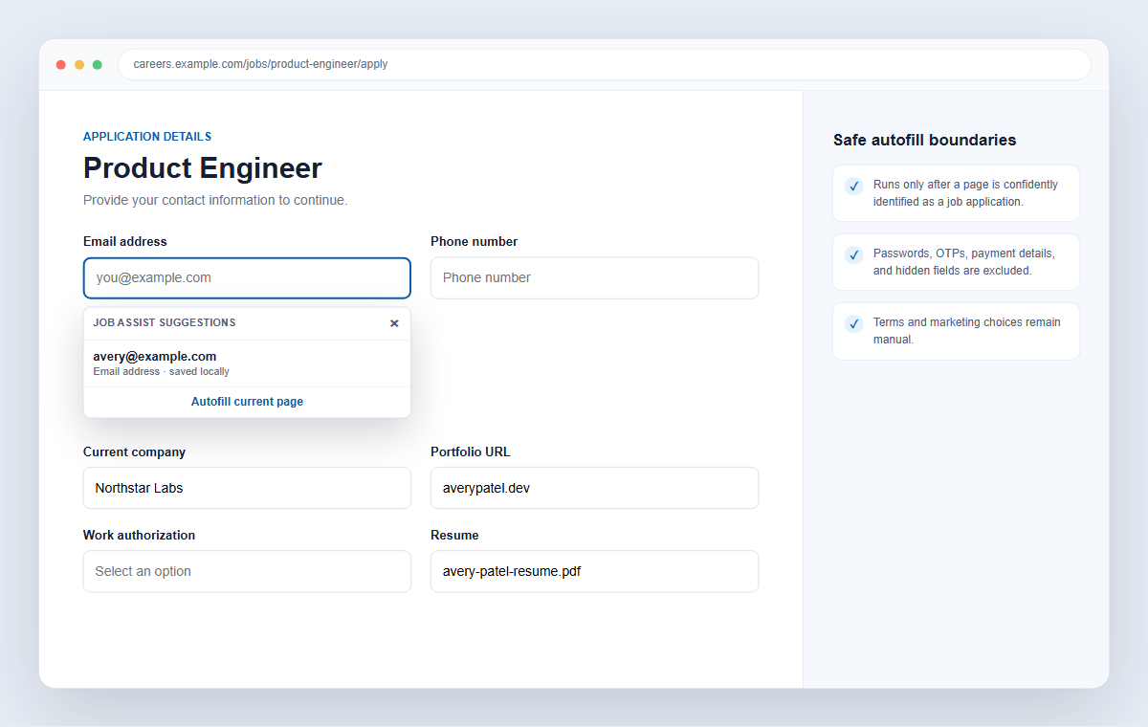Click the Resume label
Viewport: 1148px width, 727px height.
[x=454, y=535]
